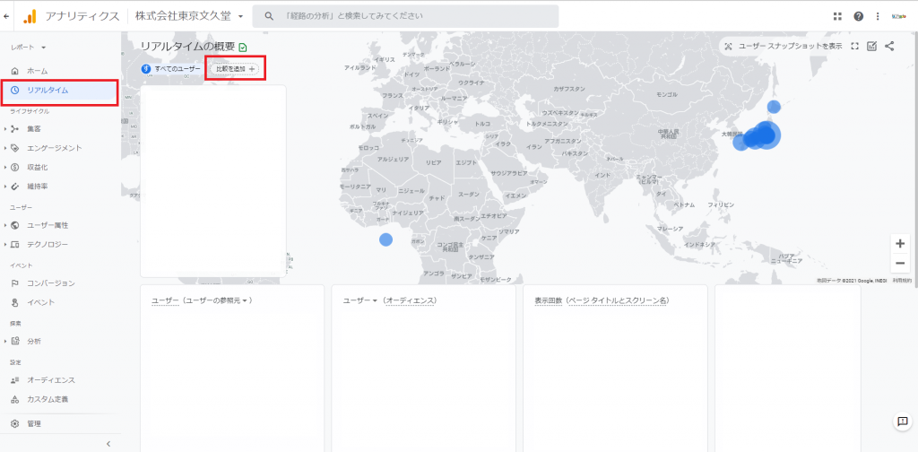Screen dimensions: 918x452
Task: Enter fullscreen map view icon
Action: tap(854, 46)
